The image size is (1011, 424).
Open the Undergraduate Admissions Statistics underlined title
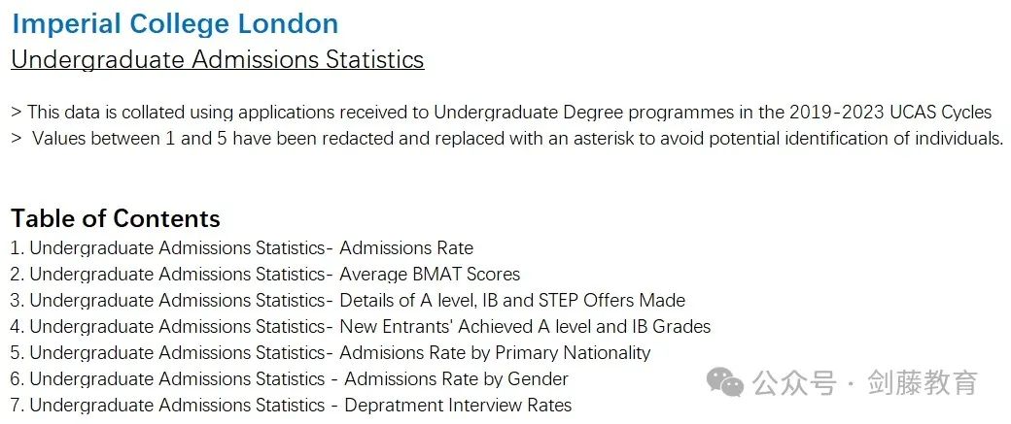pos(218,59)
